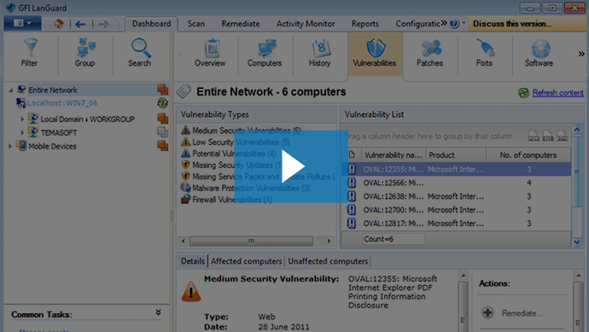Select Firewall Vulnerabilities type

232,200
